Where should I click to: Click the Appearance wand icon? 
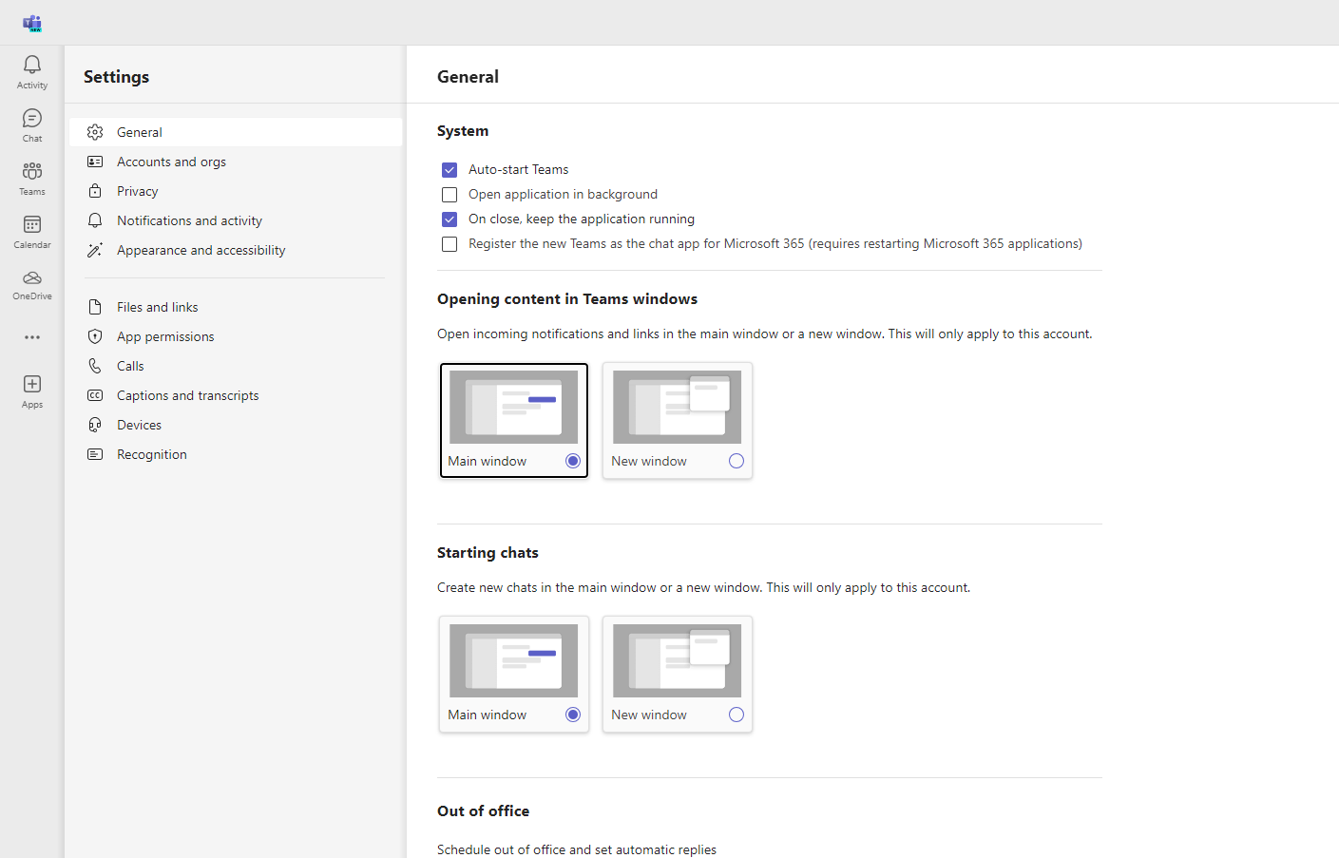95,250
